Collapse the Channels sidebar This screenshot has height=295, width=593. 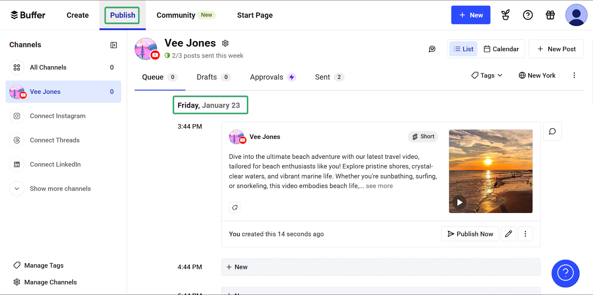114,45
